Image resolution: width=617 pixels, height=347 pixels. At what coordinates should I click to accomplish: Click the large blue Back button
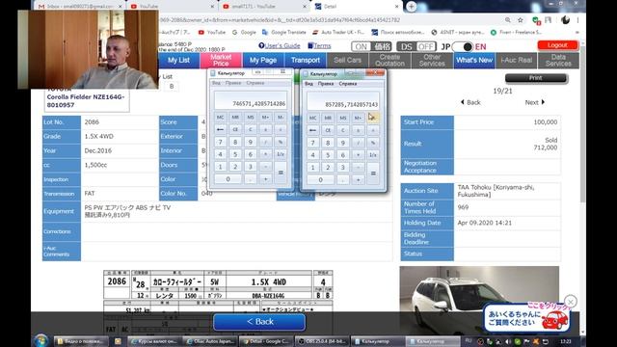(x=259, y=322)
